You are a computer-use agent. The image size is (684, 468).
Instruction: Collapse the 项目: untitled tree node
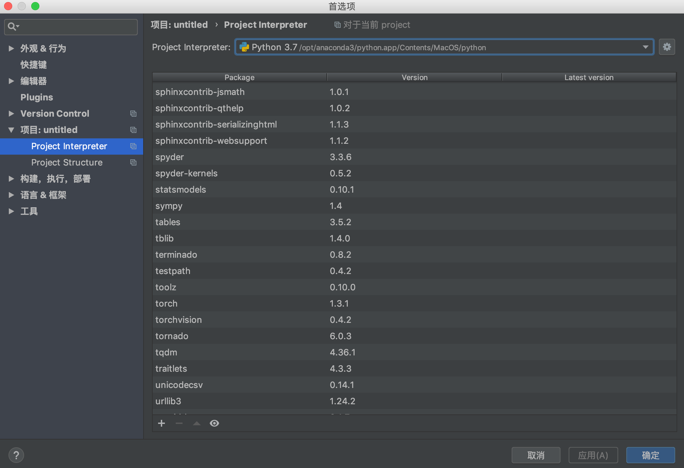pyautogui.click(x=11, y=130)
